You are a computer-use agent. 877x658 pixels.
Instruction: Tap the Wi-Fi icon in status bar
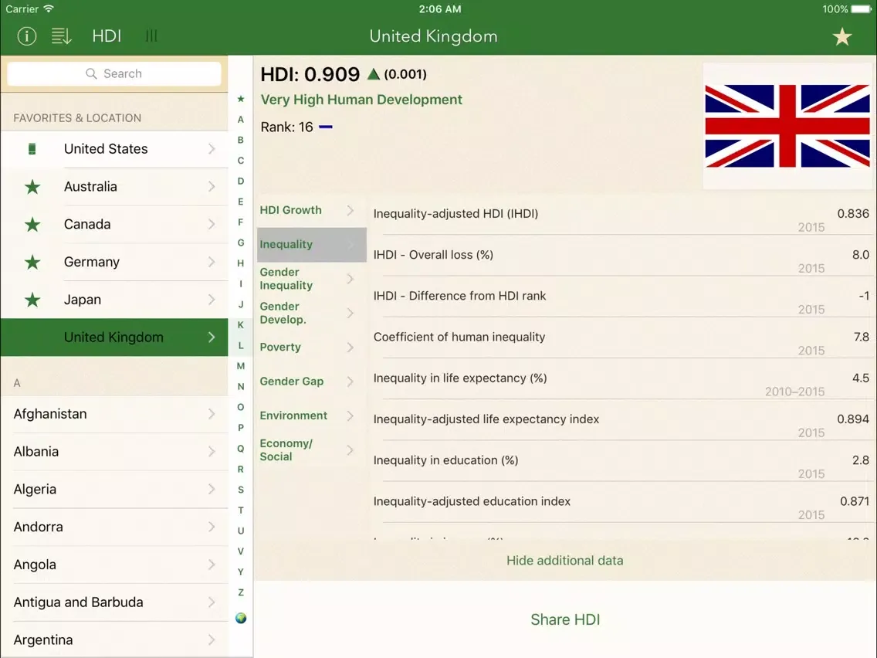pyautogui.click(x=49, y=9)
